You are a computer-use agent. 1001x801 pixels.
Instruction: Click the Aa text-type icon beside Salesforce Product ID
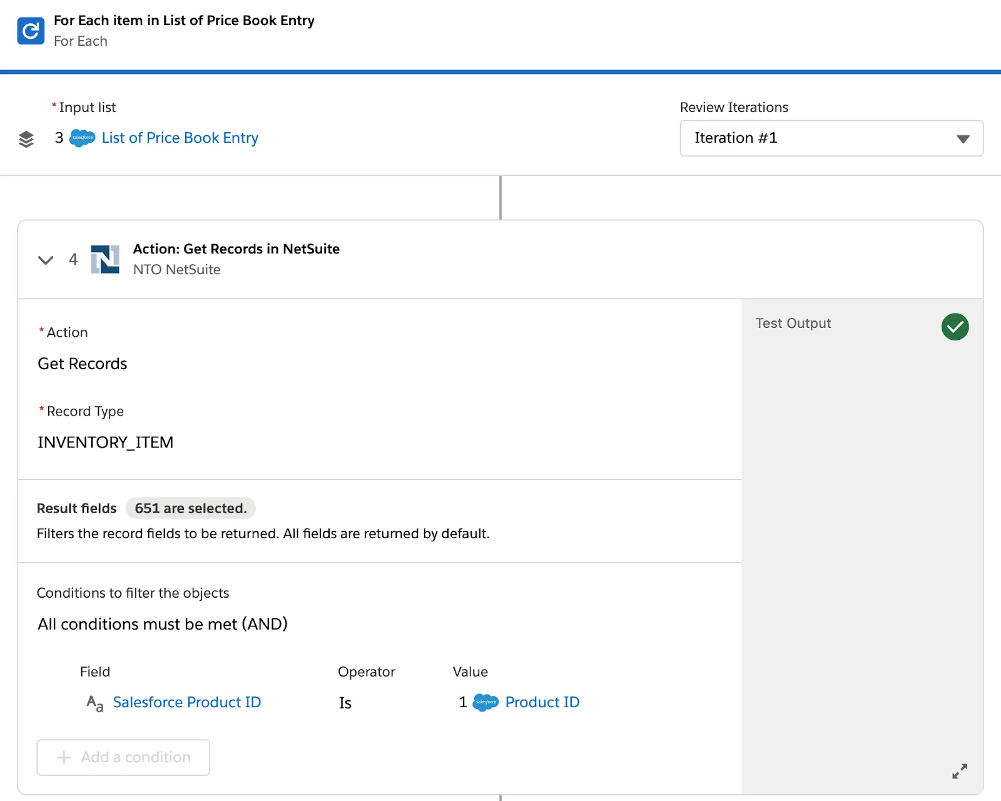click(94, 703)
